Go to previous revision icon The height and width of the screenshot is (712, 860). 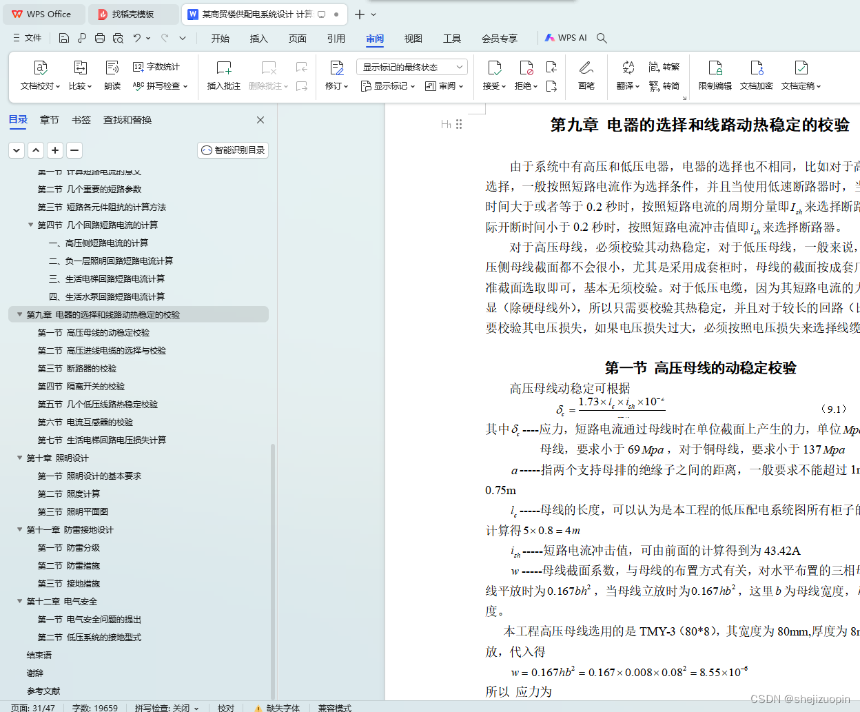[x=551, y=67]
